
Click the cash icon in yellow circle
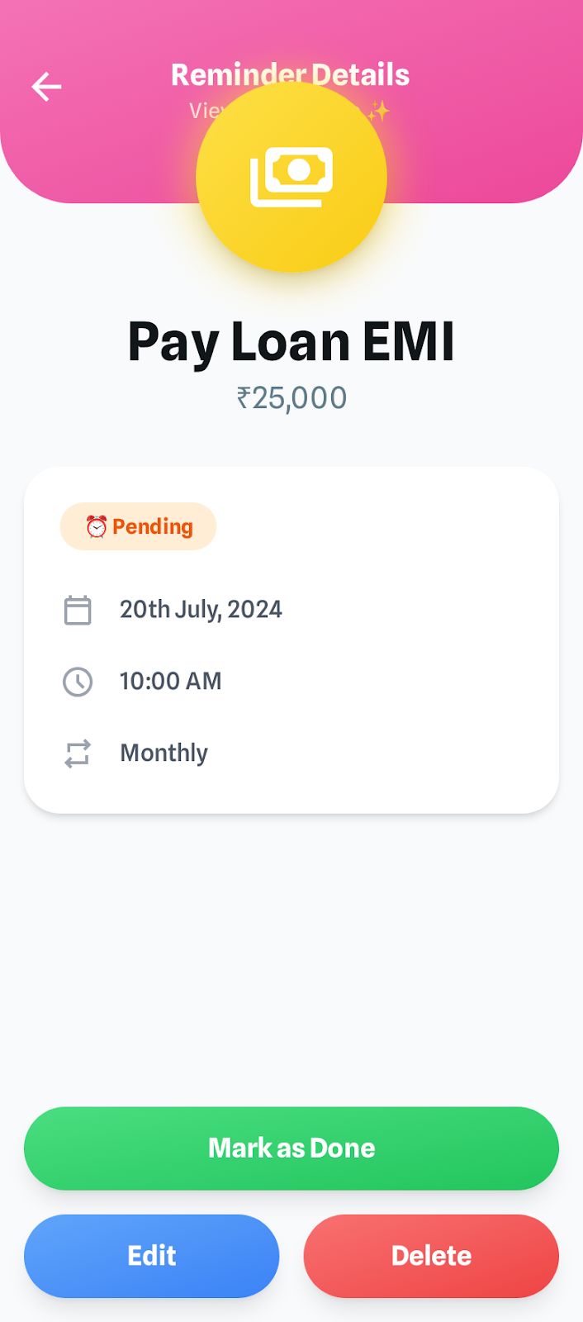pos(291,177)
